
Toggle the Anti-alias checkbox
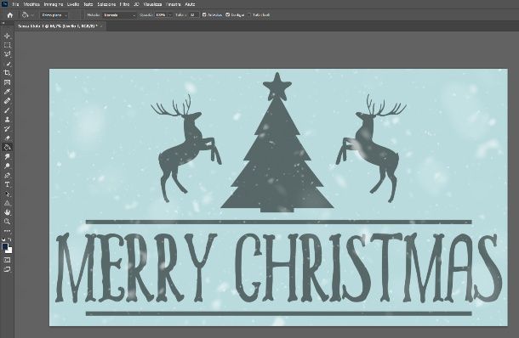click(204, 15)
